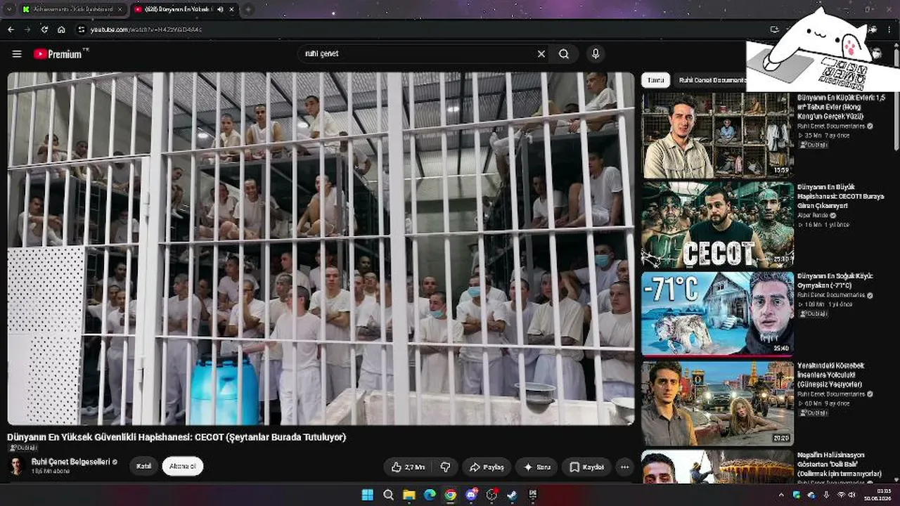The height and width of the screenshot is (506, 900).
Task: Click the main video player to pause
Action: pyautogui.click(x=321, y=249)
